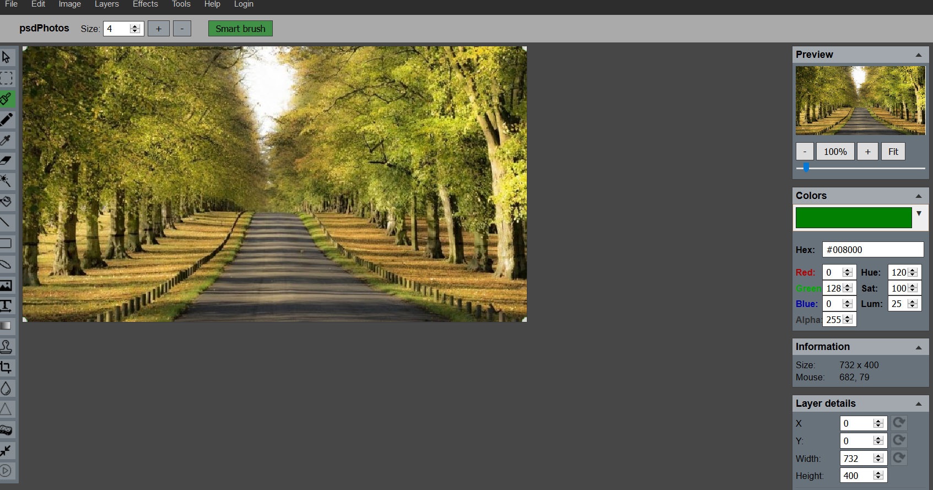Click the rotate icon beside the X field
The width and height of the screenshot is (933, 490).
tap(899, 423)
